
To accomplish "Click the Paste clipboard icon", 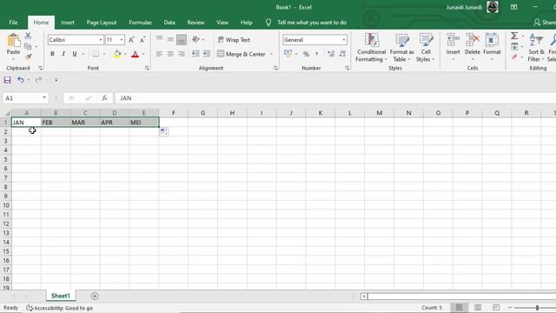I will click(x=14, y=41).
